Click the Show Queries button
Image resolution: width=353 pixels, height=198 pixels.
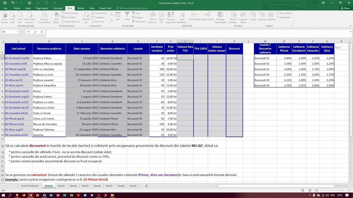(x=70, y=13)
